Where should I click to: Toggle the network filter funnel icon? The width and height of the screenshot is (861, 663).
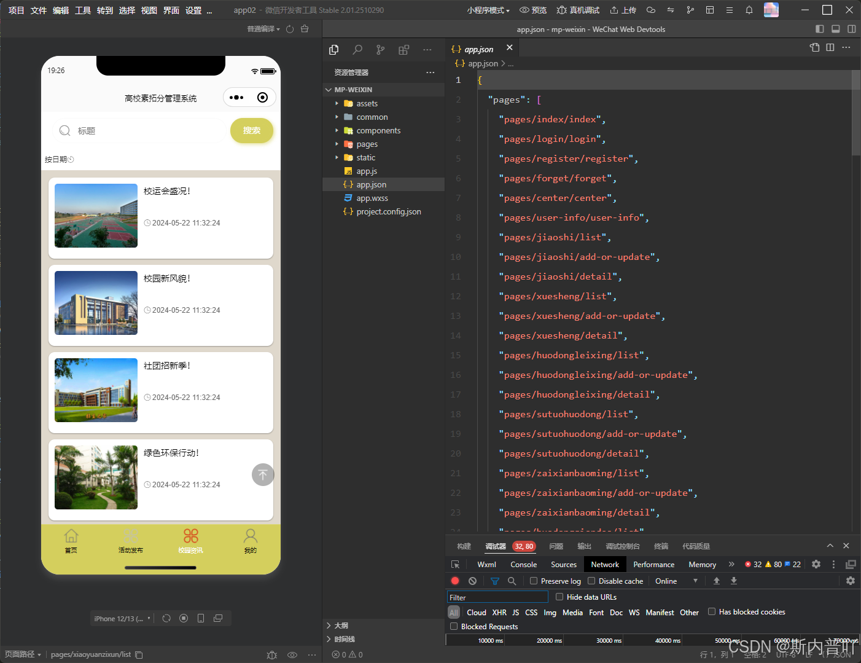coord(494,581)
